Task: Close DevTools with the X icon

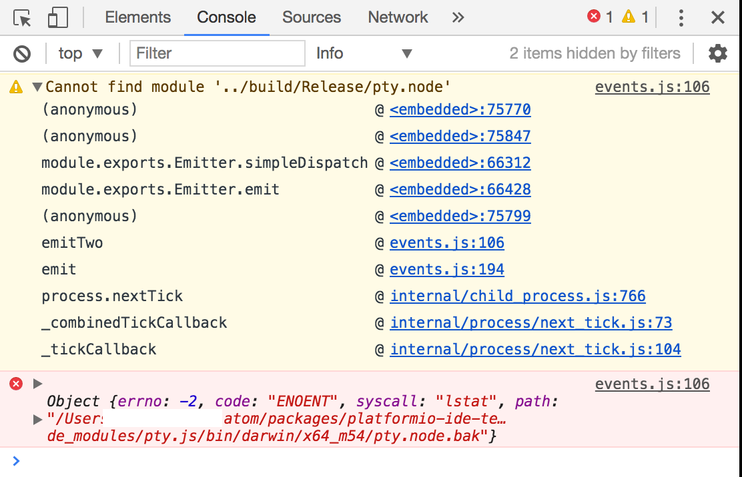Action: tap(718, 18)
